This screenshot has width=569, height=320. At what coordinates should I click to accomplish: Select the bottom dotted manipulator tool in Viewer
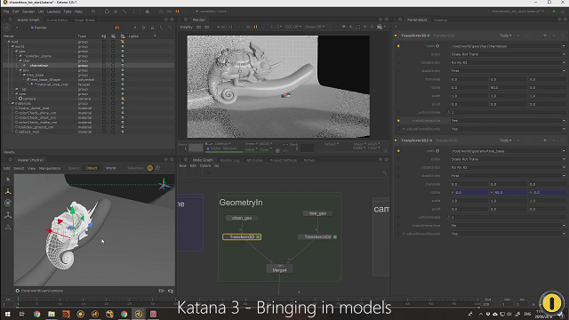8,228
